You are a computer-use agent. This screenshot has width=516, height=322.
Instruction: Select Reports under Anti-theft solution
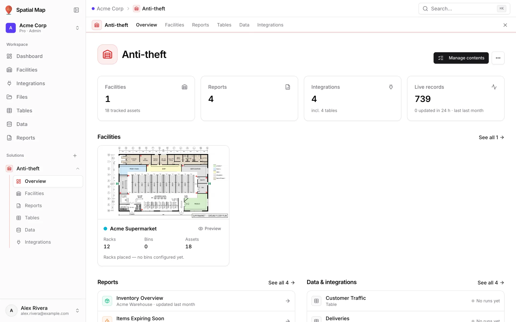[48, 206]
